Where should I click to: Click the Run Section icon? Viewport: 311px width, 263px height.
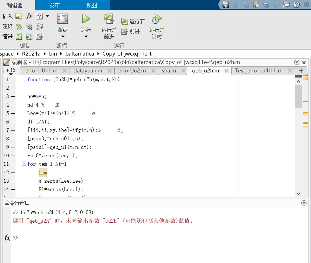point(124,21)
